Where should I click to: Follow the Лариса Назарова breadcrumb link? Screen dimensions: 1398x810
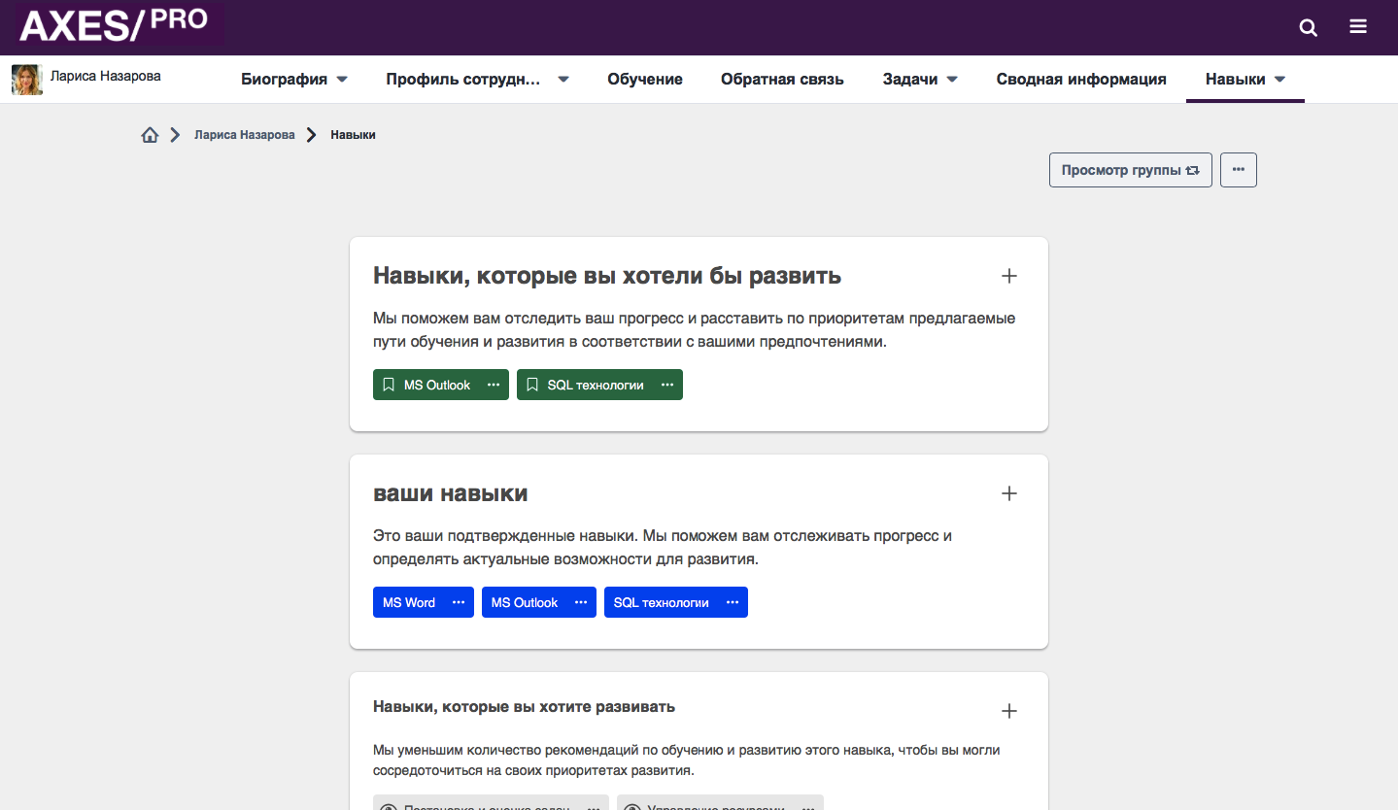point(244,135)
